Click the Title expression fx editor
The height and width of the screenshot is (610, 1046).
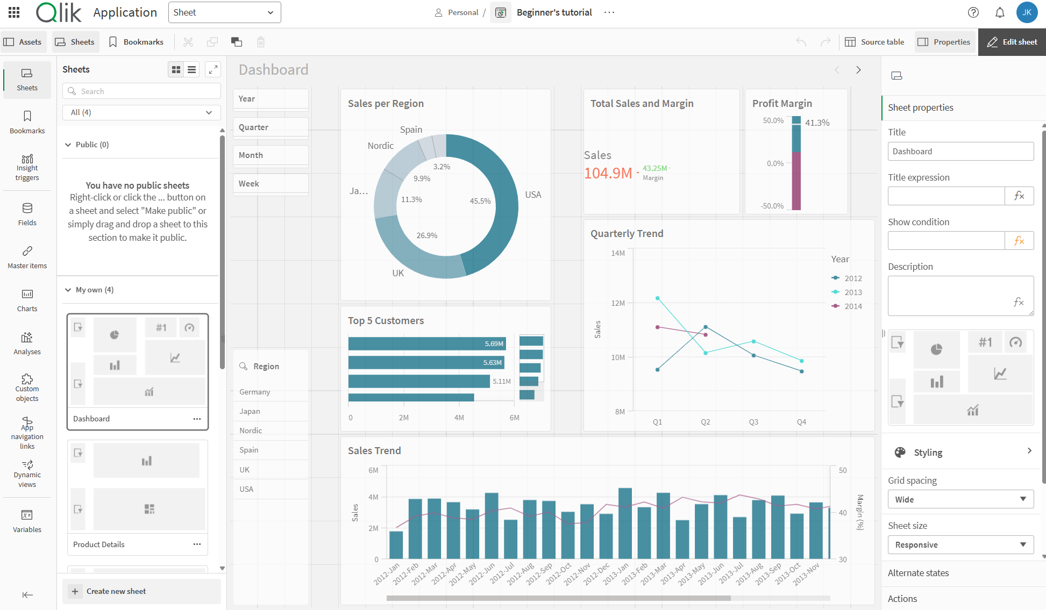(1019, 196)
